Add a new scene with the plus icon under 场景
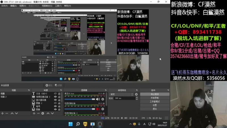 click(x=3, y=113)
